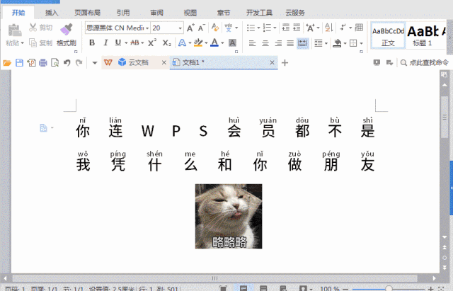Open the 审阅 tab
Image resolution: width=453 pixels, height=291 pixels.
coord(156,13)
